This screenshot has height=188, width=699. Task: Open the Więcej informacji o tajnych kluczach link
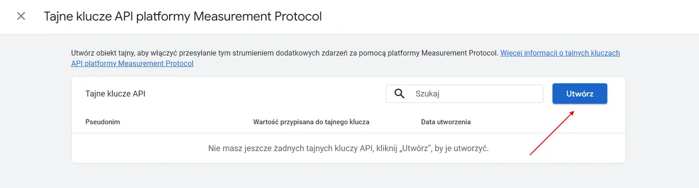(560, 53)
